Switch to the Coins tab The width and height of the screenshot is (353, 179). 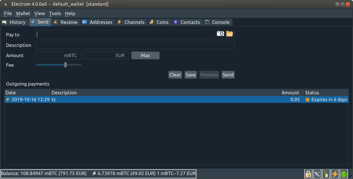click(160, 22)
